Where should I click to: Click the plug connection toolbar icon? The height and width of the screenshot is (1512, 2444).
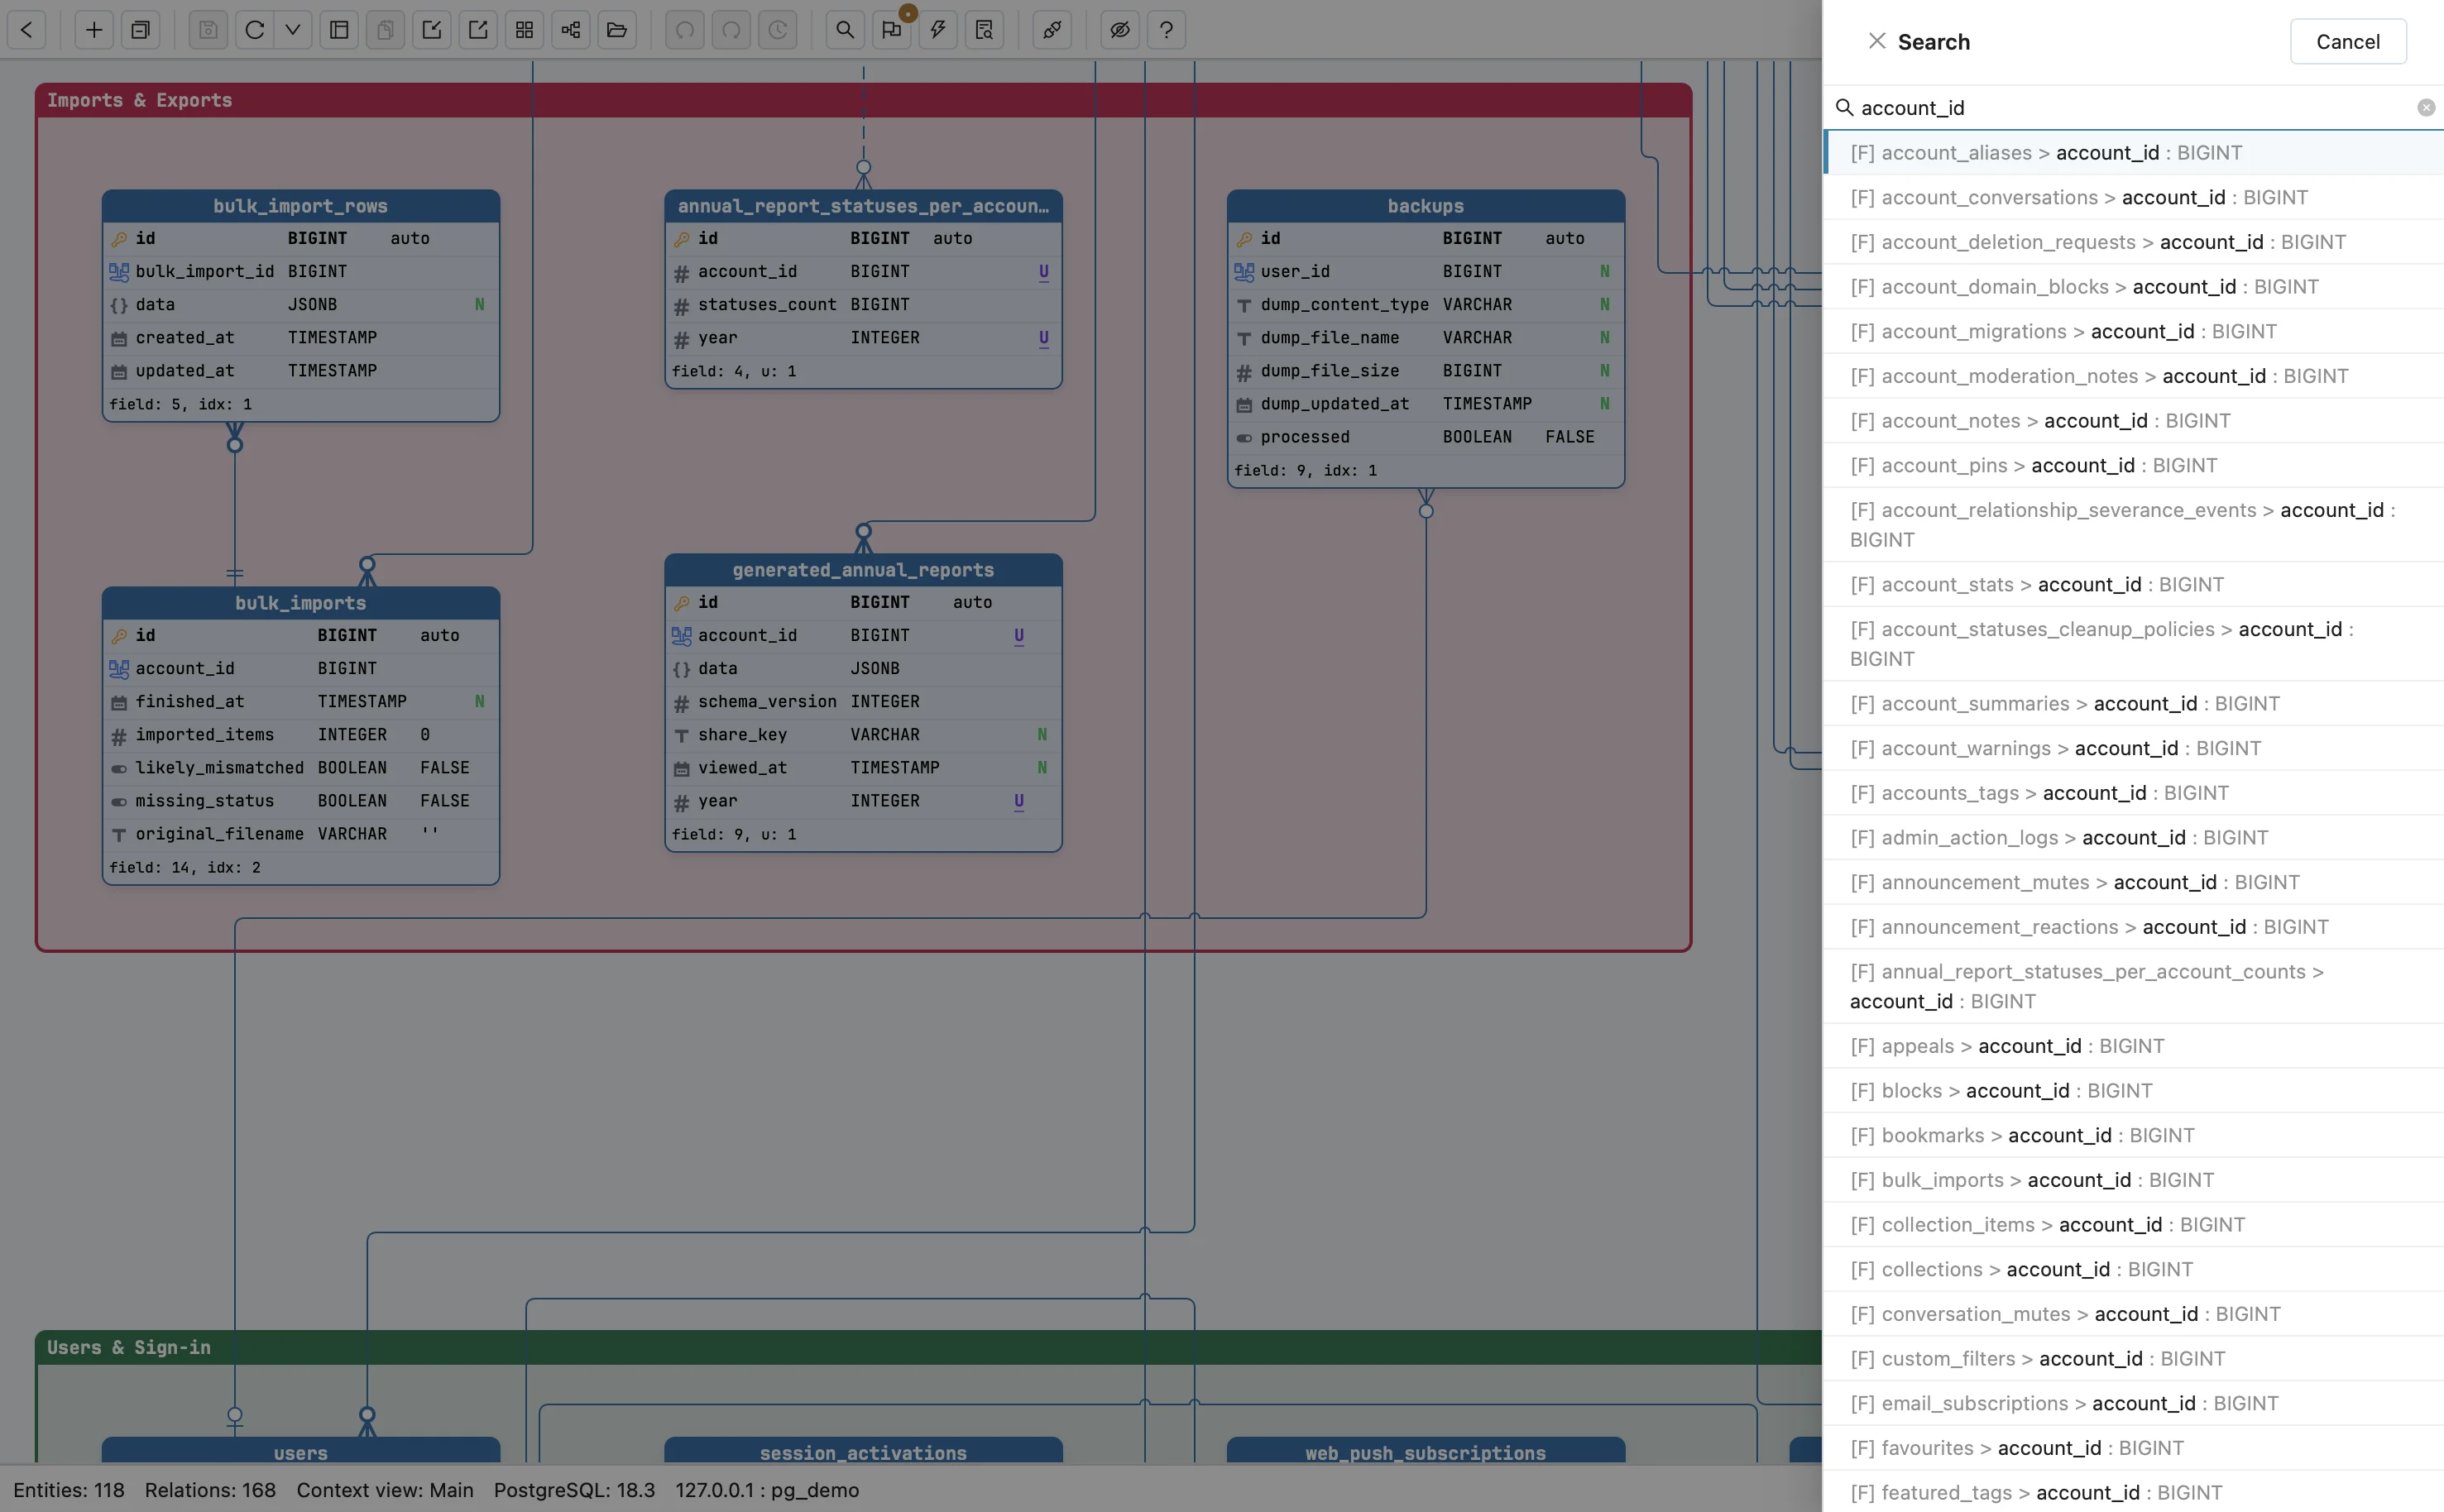tap(1052, 30)
